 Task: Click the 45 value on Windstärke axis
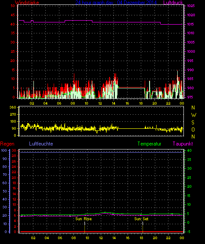pos(13,15)
